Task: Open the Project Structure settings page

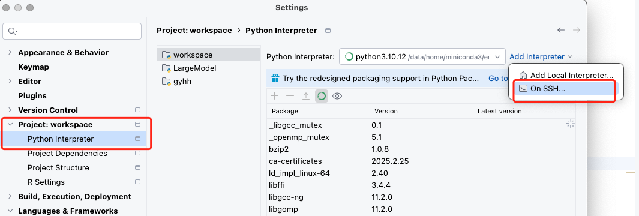Action: (x=58, y=168)
